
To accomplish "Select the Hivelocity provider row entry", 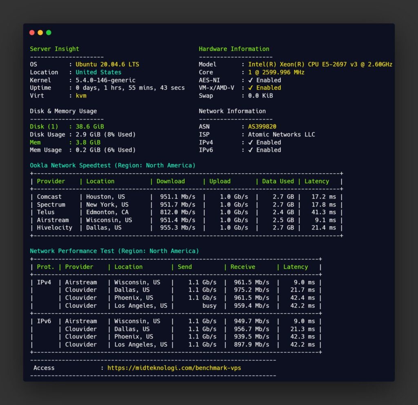I will (54, 228).
